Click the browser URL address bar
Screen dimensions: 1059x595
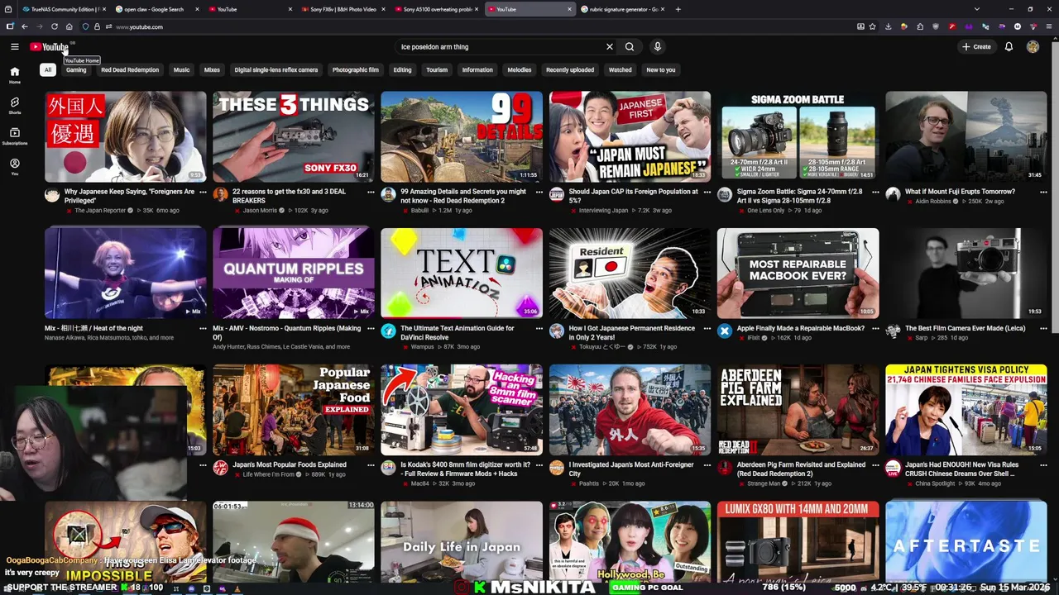tap(480, 26)
